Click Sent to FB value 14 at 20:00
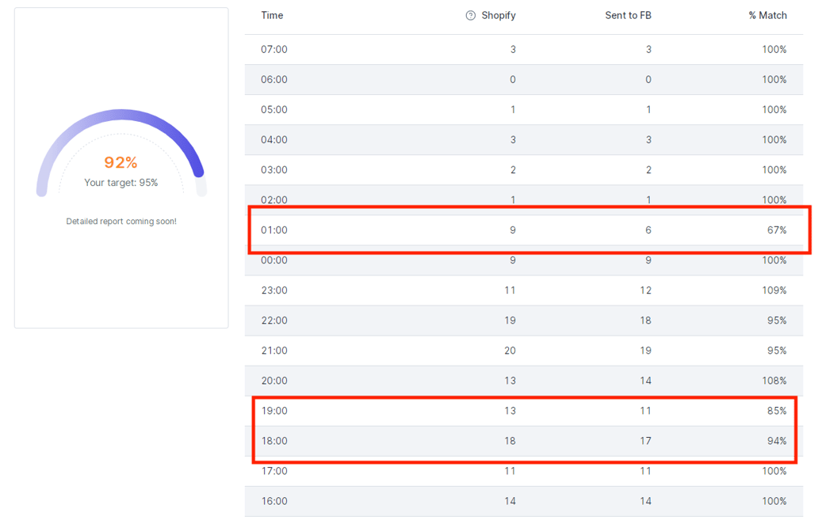 coord(646,381)
